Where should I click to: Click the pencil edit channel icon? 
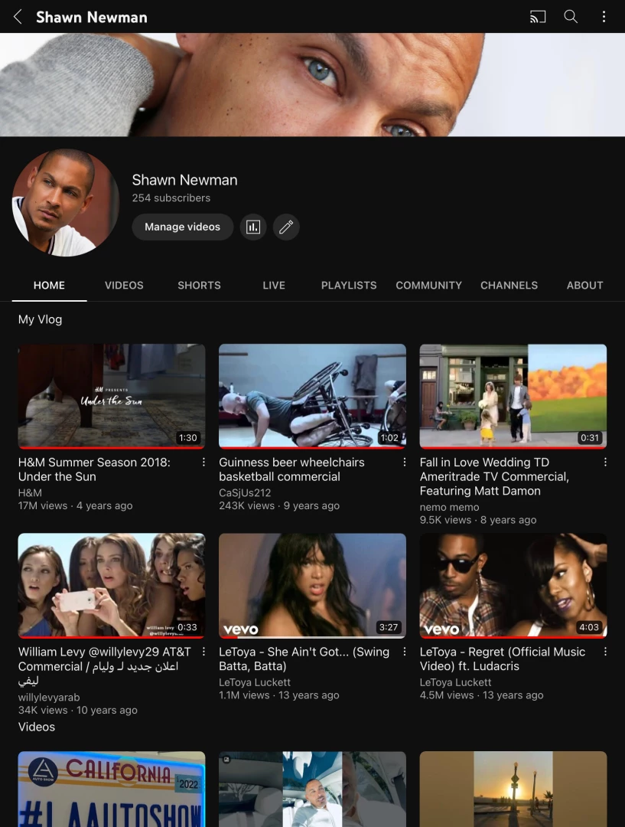pos(286,227)
